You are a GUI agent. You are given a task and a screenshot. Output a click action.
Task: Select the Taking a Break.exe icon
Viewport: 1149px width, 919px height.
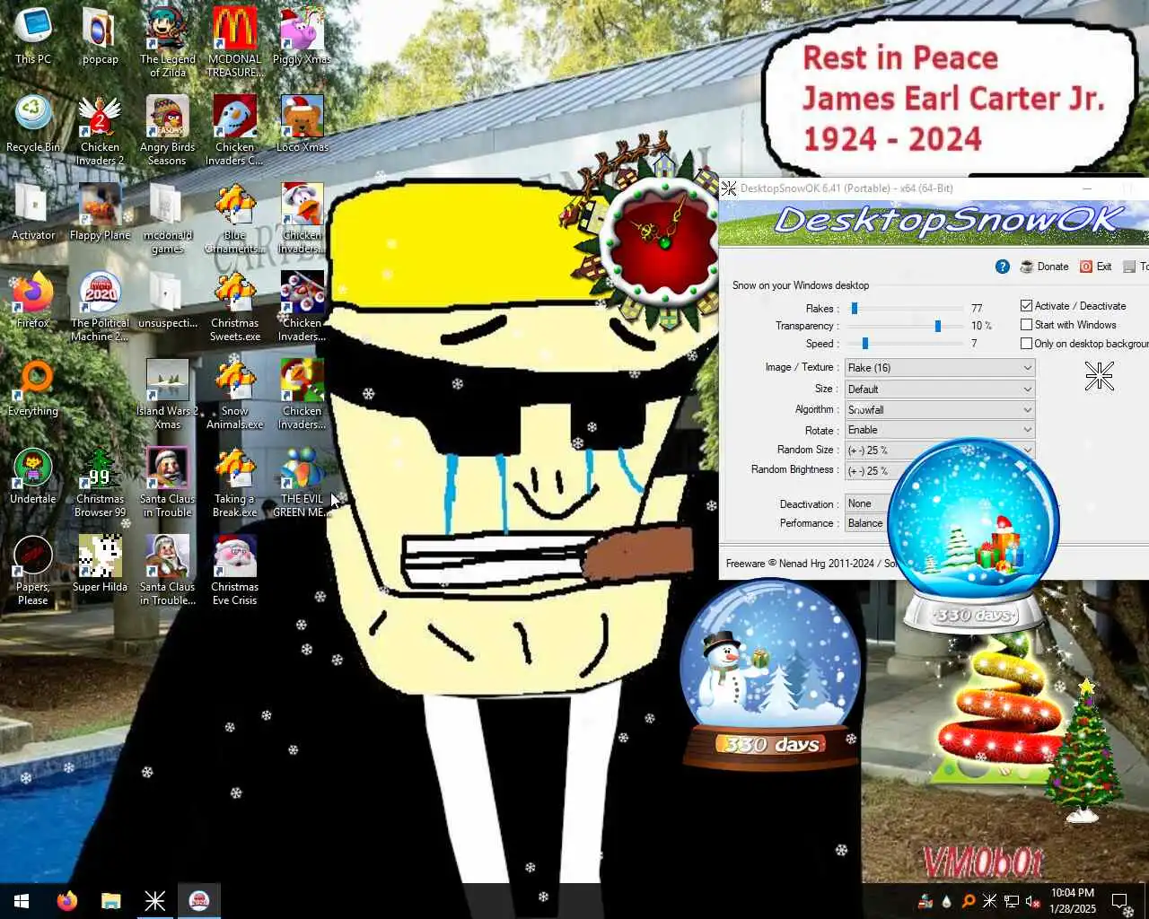tap(235, 483)
